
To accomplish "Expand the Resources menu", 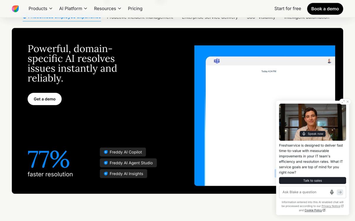I will (107, 9).
